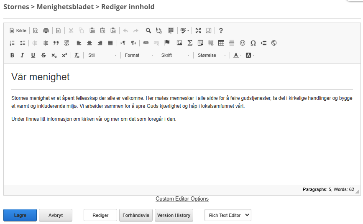The height and width of the screenshot is (224, 363).
Task: Toggle italic formatting
Action: (23, 55)
